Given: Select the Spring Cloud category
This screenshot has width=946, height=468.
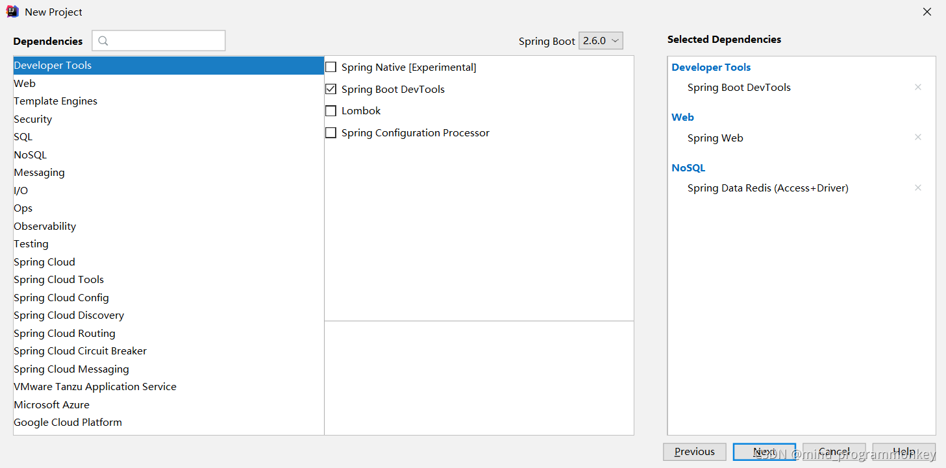Looking at the screenshot, I should pyautogui.click(x=169, y=262).
